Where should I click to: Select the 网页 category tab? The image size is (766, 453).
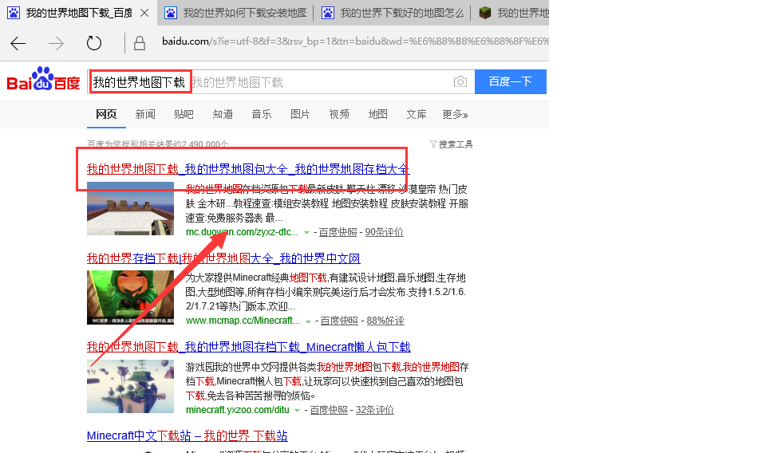point(106,114)
